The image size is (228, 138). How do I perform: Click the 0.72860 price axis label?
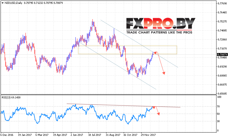pos(222,40)
